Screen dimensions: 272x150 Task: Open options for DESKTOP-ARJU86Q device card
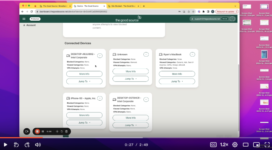100,56
